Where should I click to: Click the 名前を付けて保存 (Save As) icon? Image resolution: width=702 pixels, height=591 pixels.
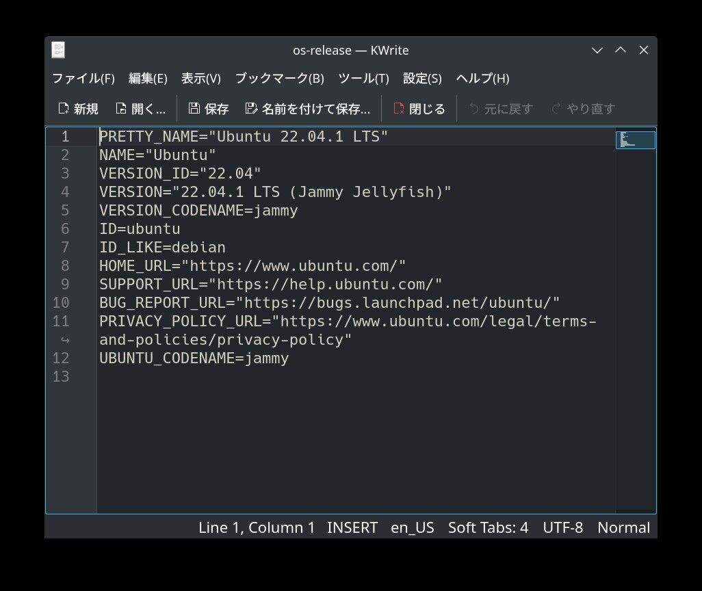point(252,108)
